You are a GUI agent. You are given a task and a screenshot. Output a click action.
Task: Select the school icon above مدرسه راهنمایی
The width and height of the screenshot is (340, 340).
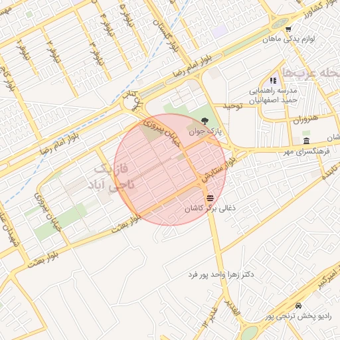[274, 80]
